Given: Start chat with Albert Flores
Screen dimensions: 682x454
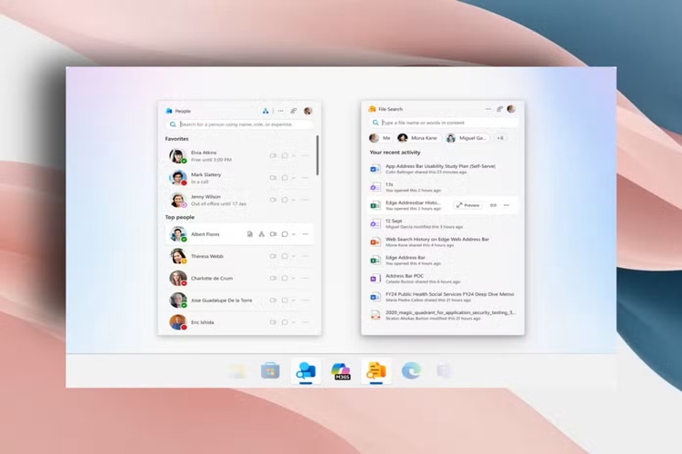Looking at the screenshot, I should (x=285, y=234).
